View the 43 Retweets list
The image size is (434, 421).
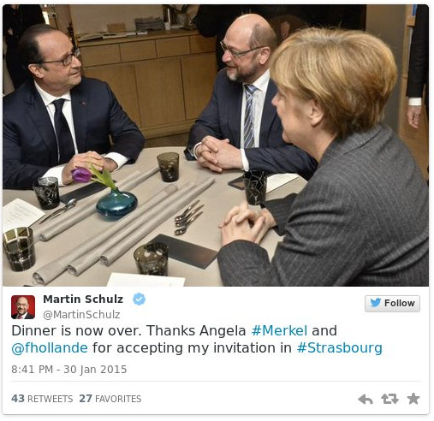click(x=42, y=399)
